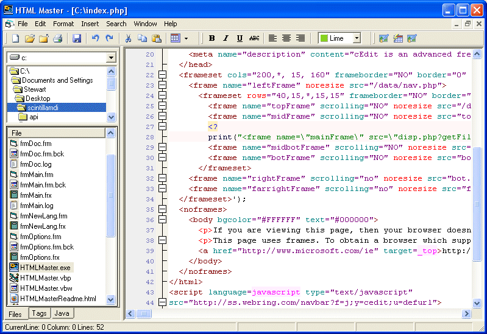Open the Format menu
The width and height of the screenshot is (487, 334).
tap(63, 24)
